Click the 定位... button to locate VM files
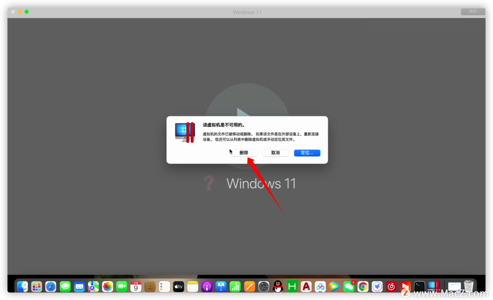 [307, 153]
